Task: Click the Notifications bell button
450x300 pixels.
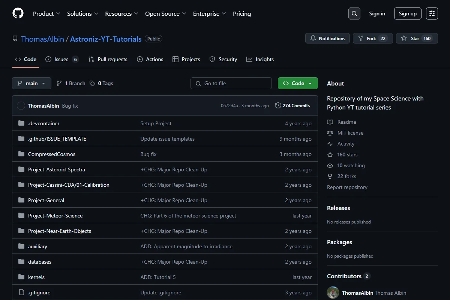Action: [x=328, y=38]
